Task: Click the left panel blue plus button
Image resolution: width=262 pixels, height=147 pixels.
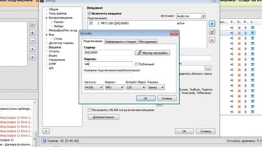Action: coord(32,33)
